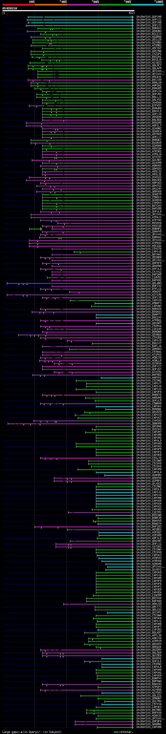The height and width of the screenshot is (734, 166).
Task: Select UniRef100_A5BKF3 hit
Action: pos(149,303)
